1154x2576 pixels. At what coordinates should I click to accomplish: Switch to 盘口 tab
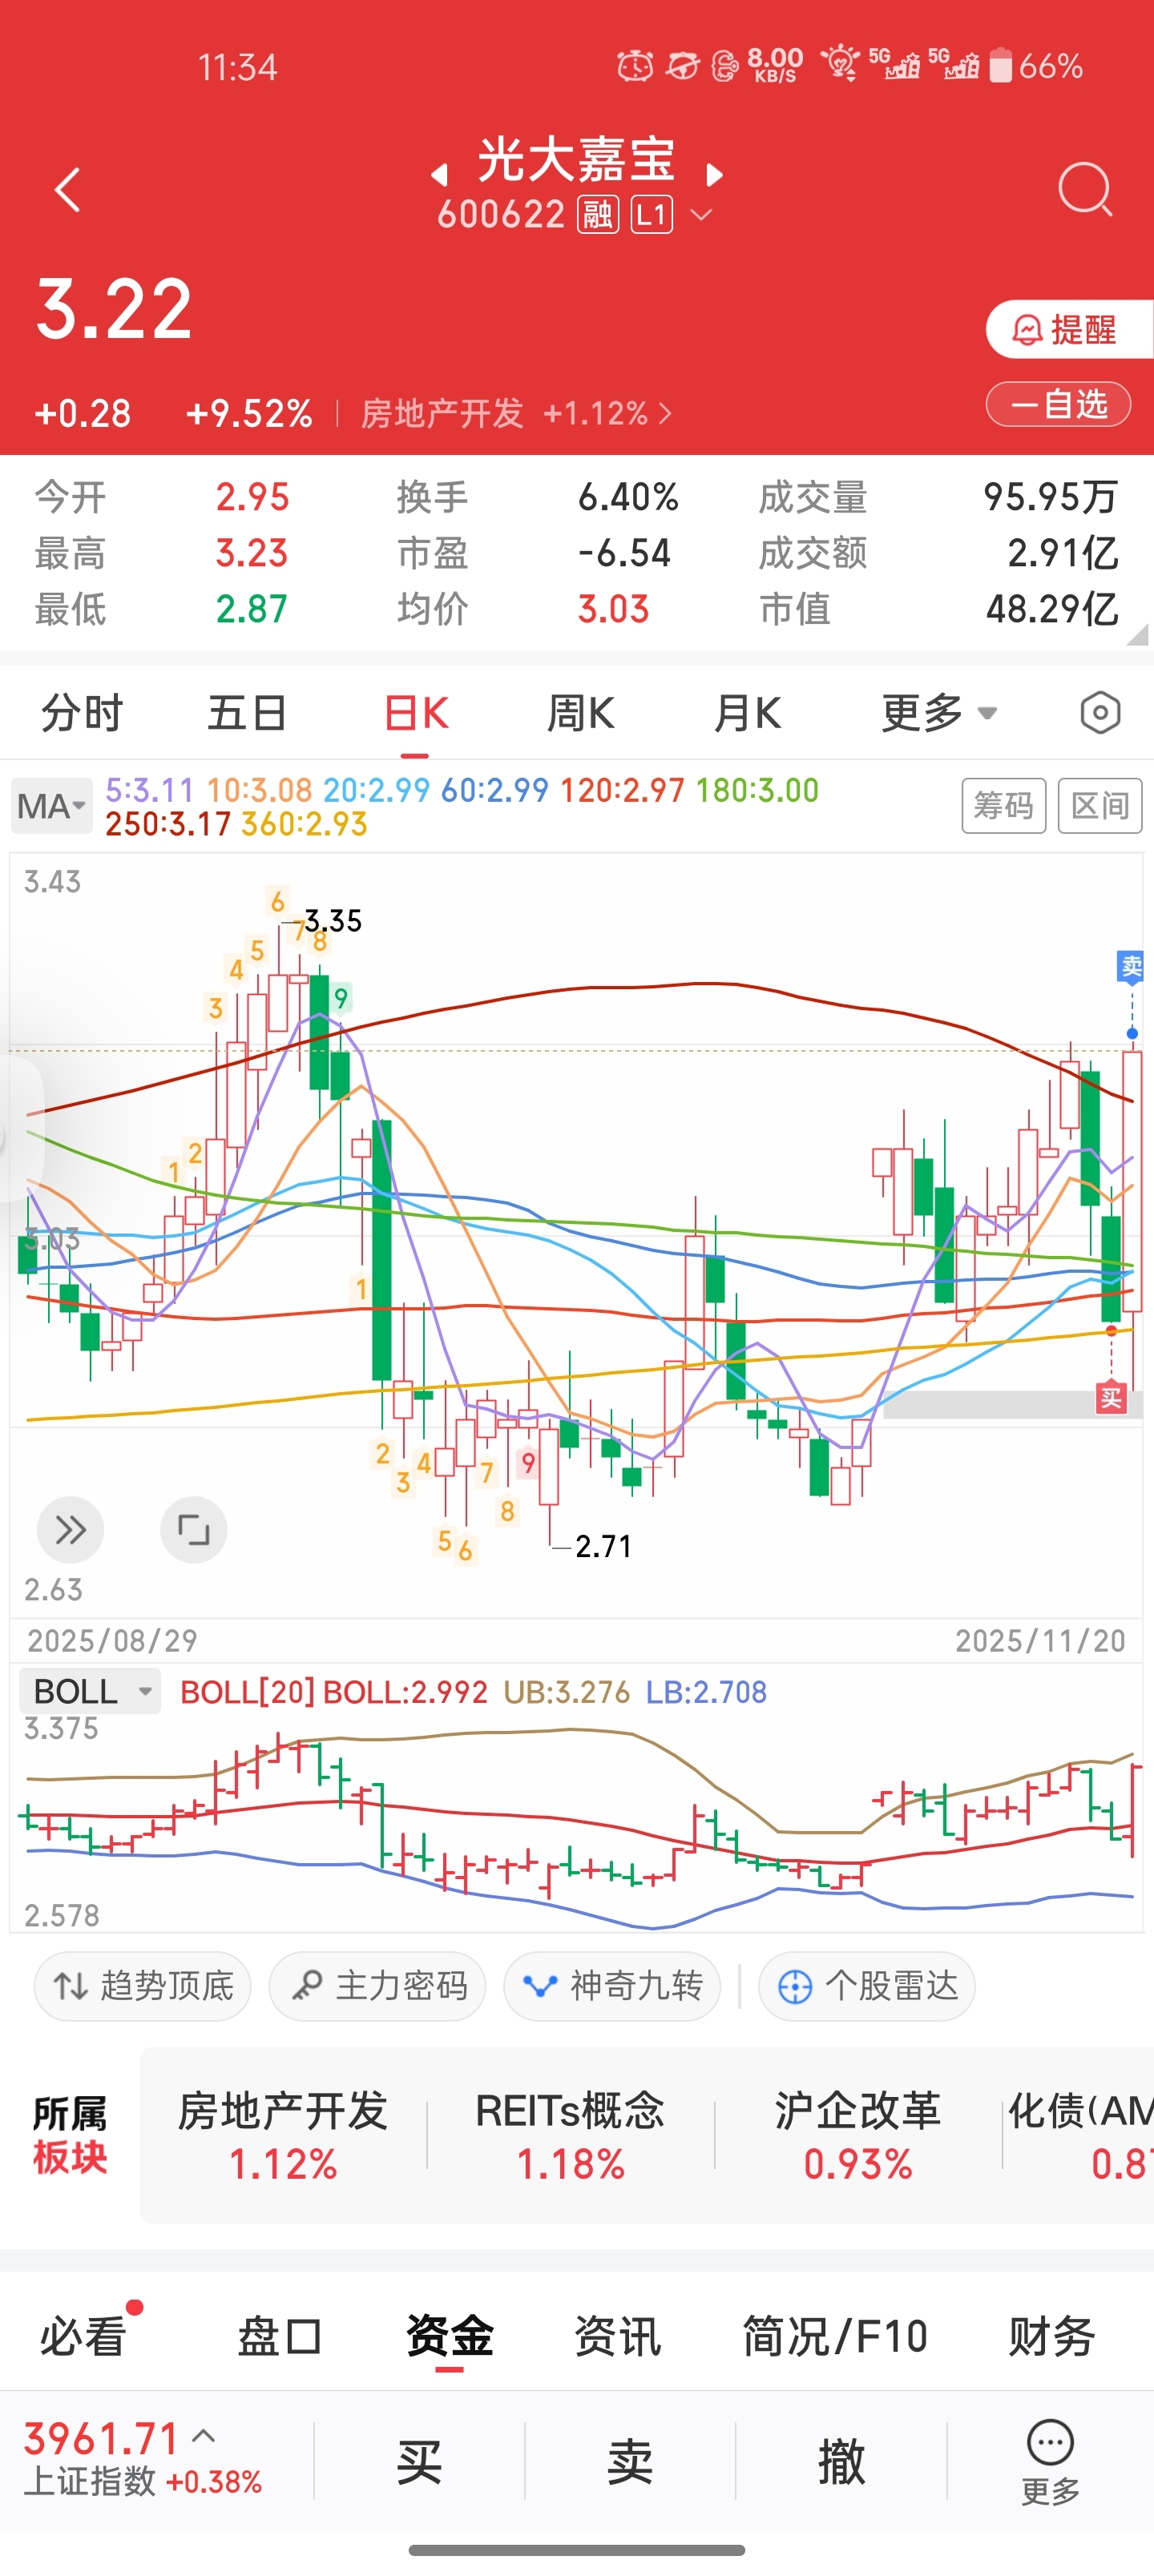coord(279,2337)
